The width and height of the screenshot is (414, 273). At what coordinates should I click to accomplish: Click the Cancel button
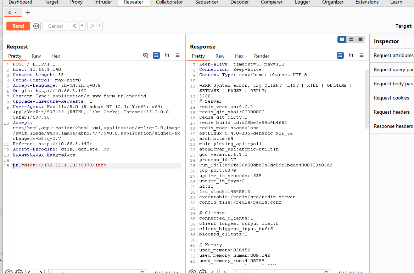(x=55, y=26)
